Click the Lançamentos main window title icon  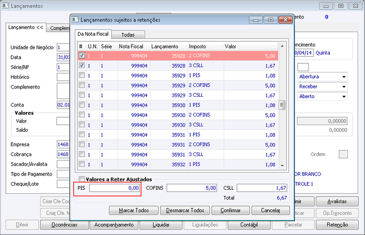(x=5, y=5)
